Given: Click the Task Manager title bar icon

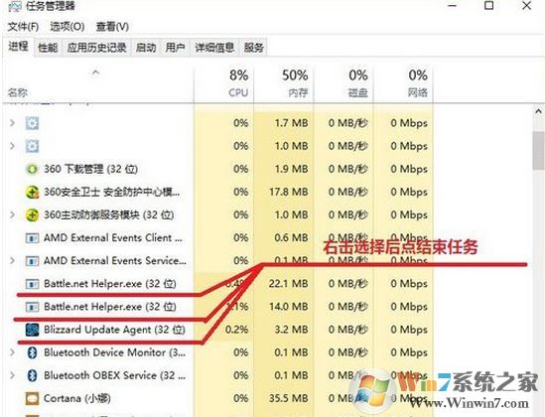Looking at the screenshot, I should click(x=15, y=6).
